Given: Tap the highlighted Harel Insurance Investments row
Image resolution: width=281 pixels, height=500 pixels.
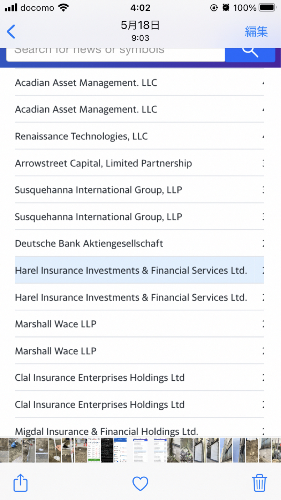Looking at the screenshot, I should click(131, 270).
